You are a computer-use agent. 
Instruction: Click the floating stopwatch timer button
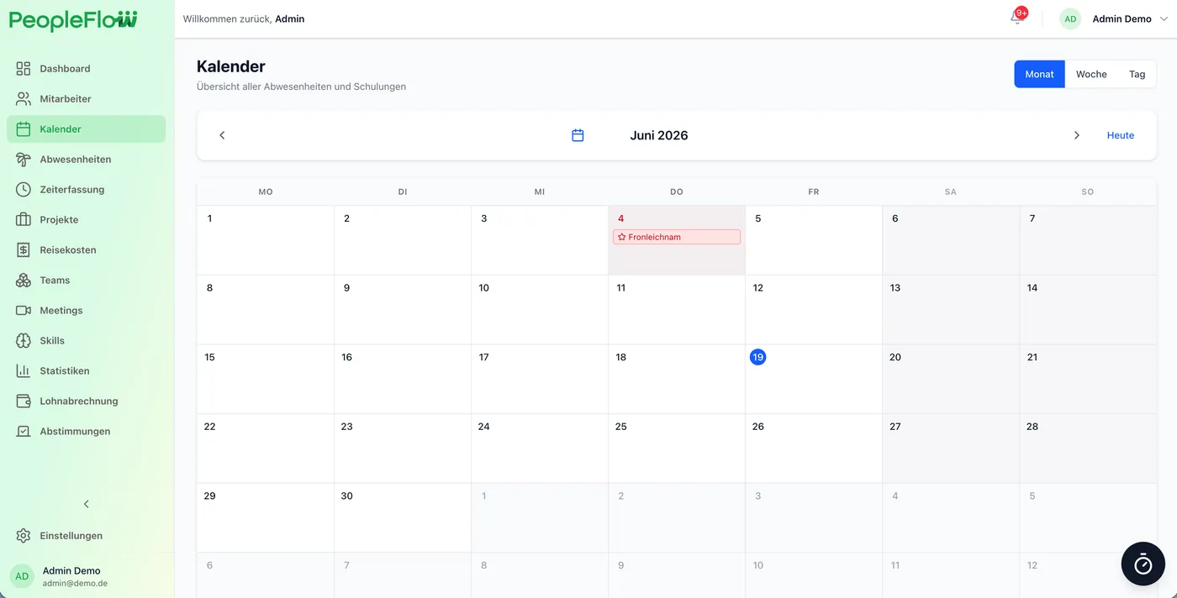pyautogui.click(x=1143, y=564)
